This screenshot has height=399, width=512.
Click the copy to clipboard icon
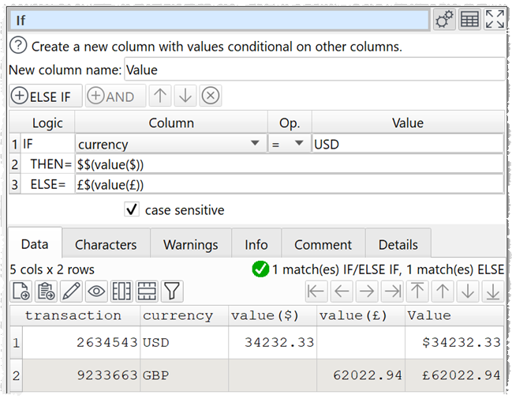[x=46, y=292]
